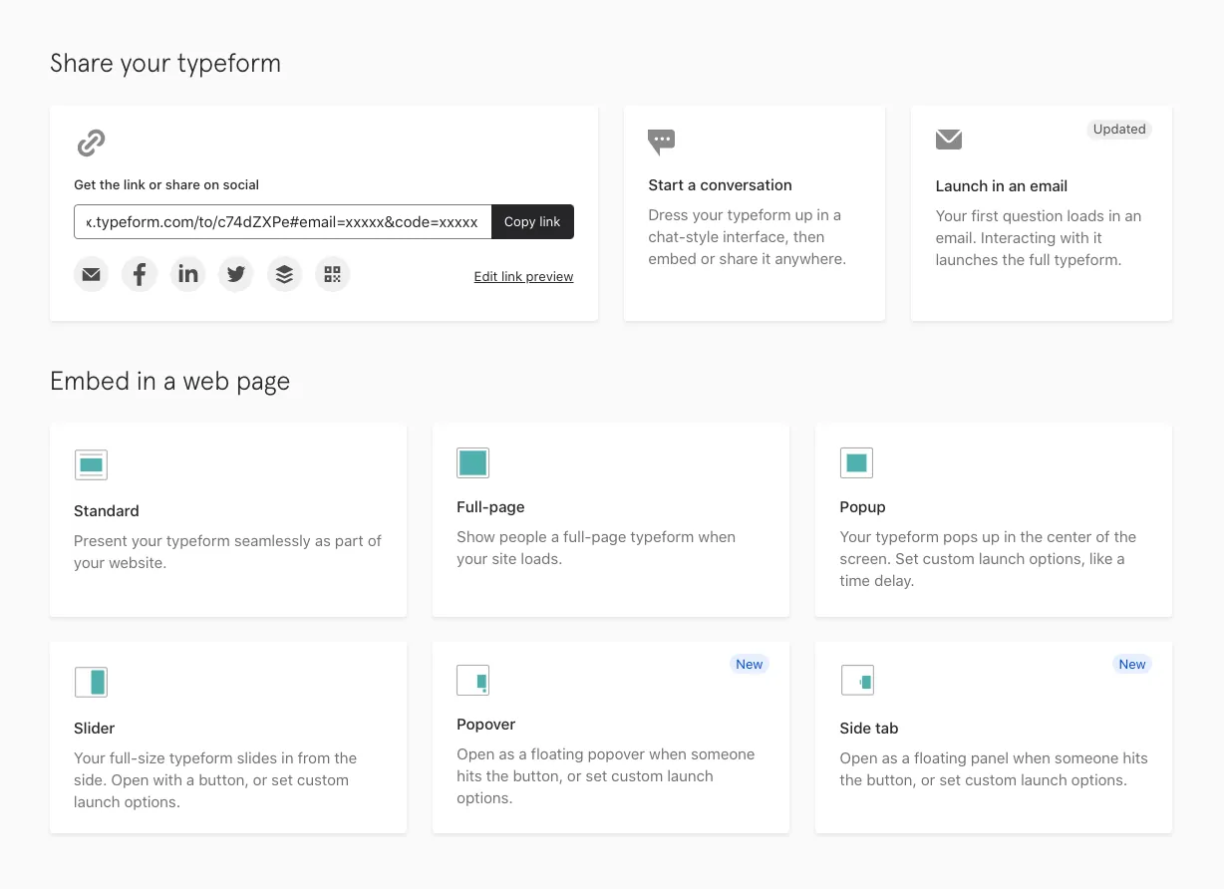
Task: Click the Copy link button
Action: [x=532, y=221]
